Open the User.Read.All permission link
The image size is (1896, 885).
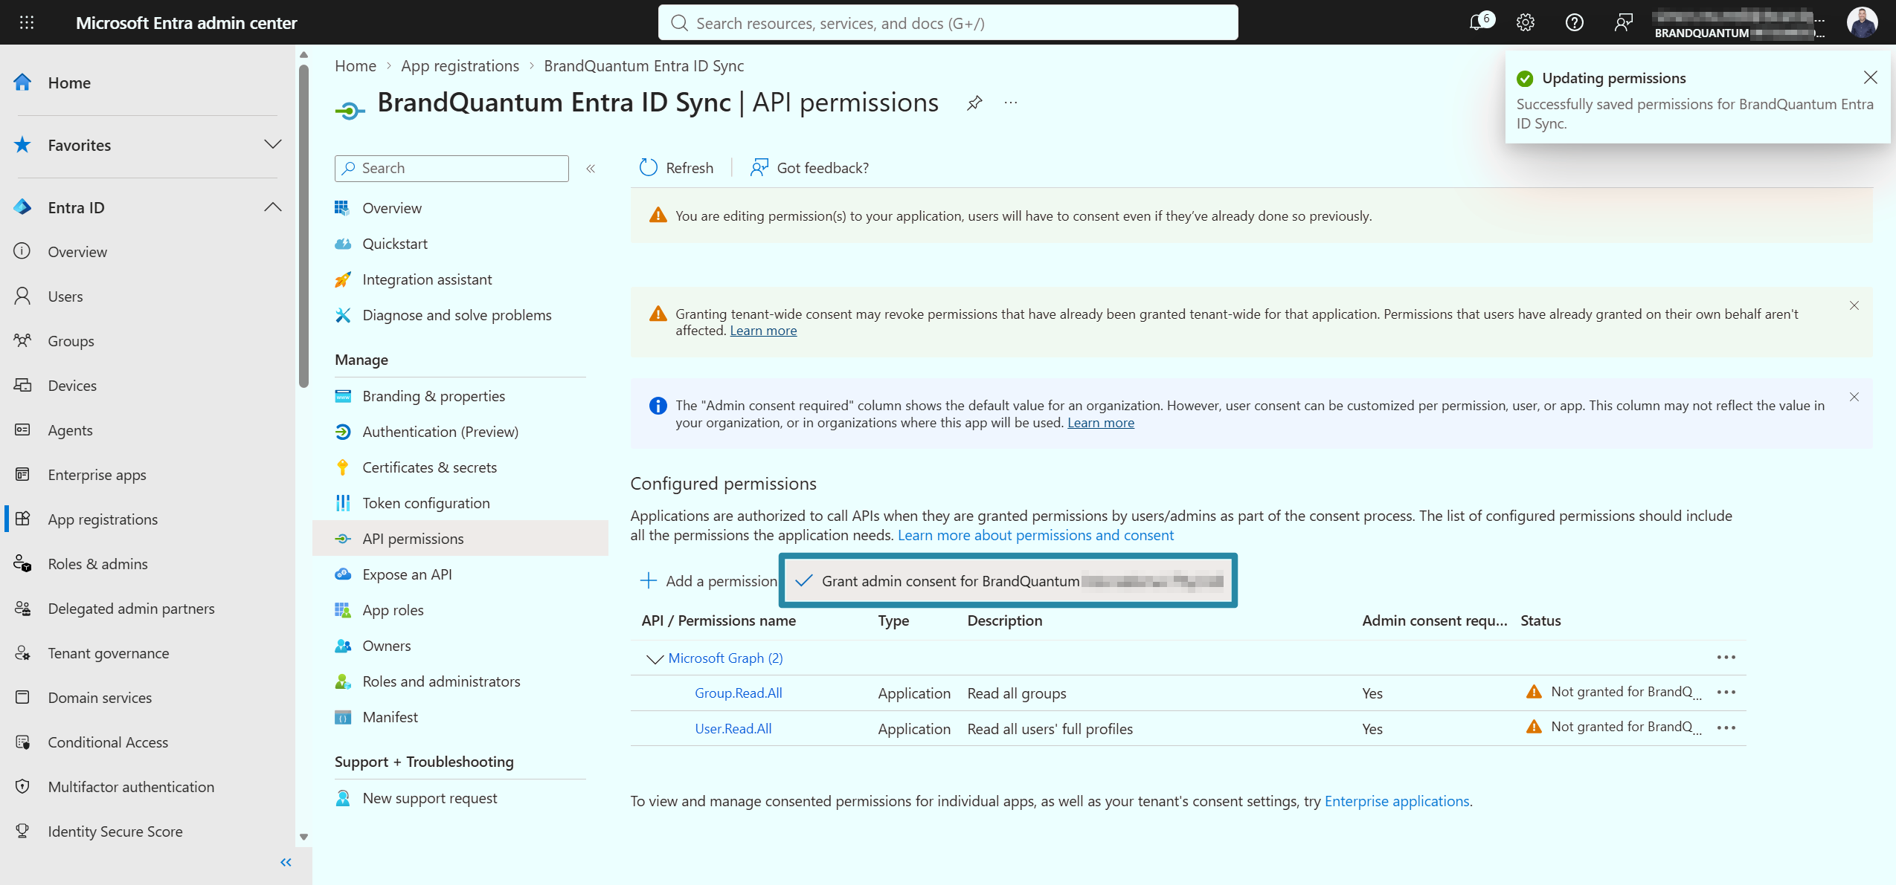[733, 728]
